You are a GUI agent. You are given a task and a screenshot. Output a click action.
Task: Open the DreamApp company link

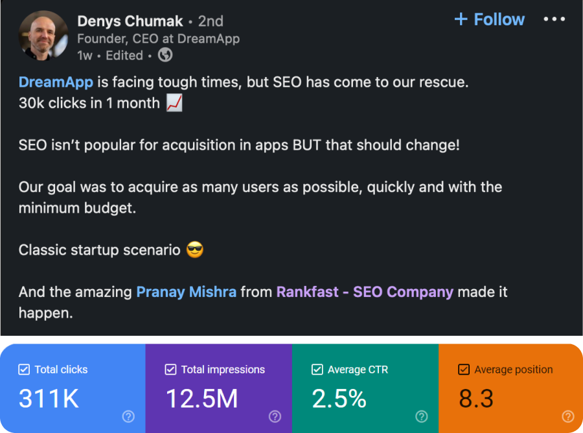[x=56, y=82]
